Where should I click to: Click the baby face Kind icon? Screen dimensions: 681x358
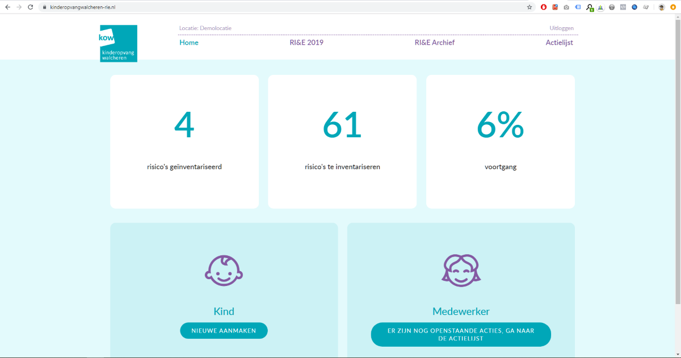pyautogui.click(x=224, y=270)
